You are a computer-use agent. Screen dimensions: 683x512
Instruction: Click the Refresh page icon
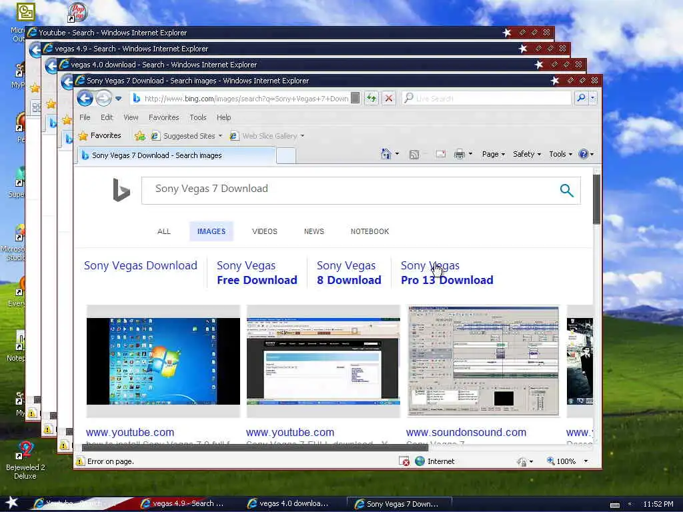[372, 99]
